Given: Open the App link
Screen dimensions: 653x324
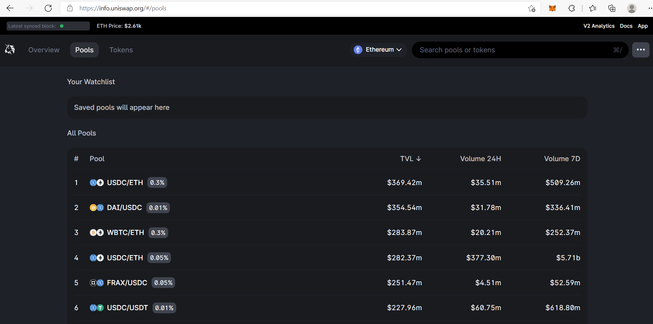Looking at the screenshot, I should tap(643, 26).
